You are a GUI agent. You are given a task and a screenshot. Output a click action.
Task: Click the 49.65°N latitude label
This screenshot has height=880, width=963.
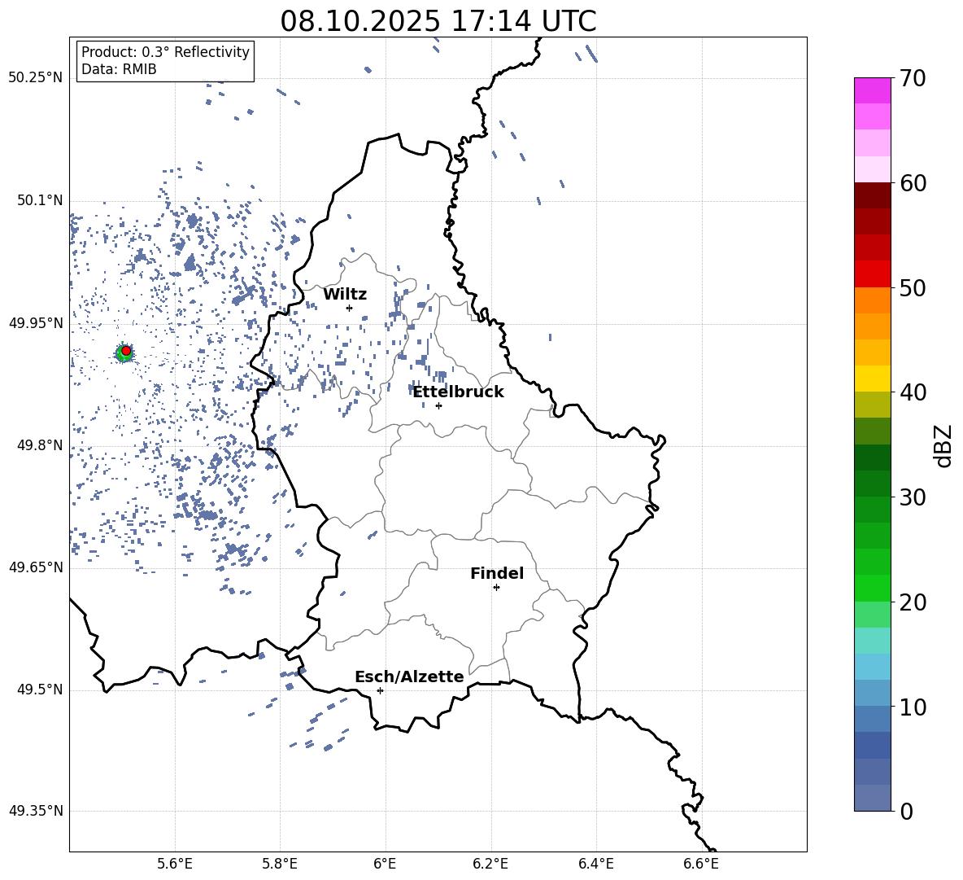coord(36,567)
